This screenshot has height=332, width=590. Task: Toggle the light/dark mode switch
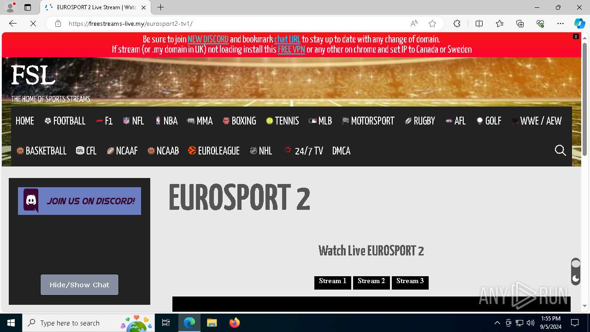pos(576,271)
